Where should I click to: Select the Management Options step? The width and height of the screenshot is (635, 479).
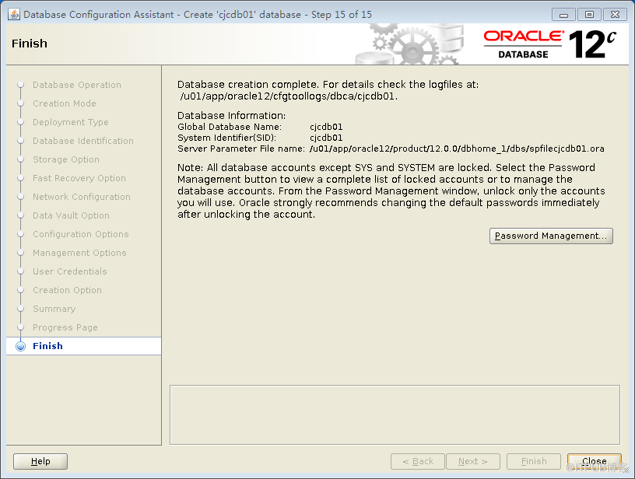[x=80, y=253]
